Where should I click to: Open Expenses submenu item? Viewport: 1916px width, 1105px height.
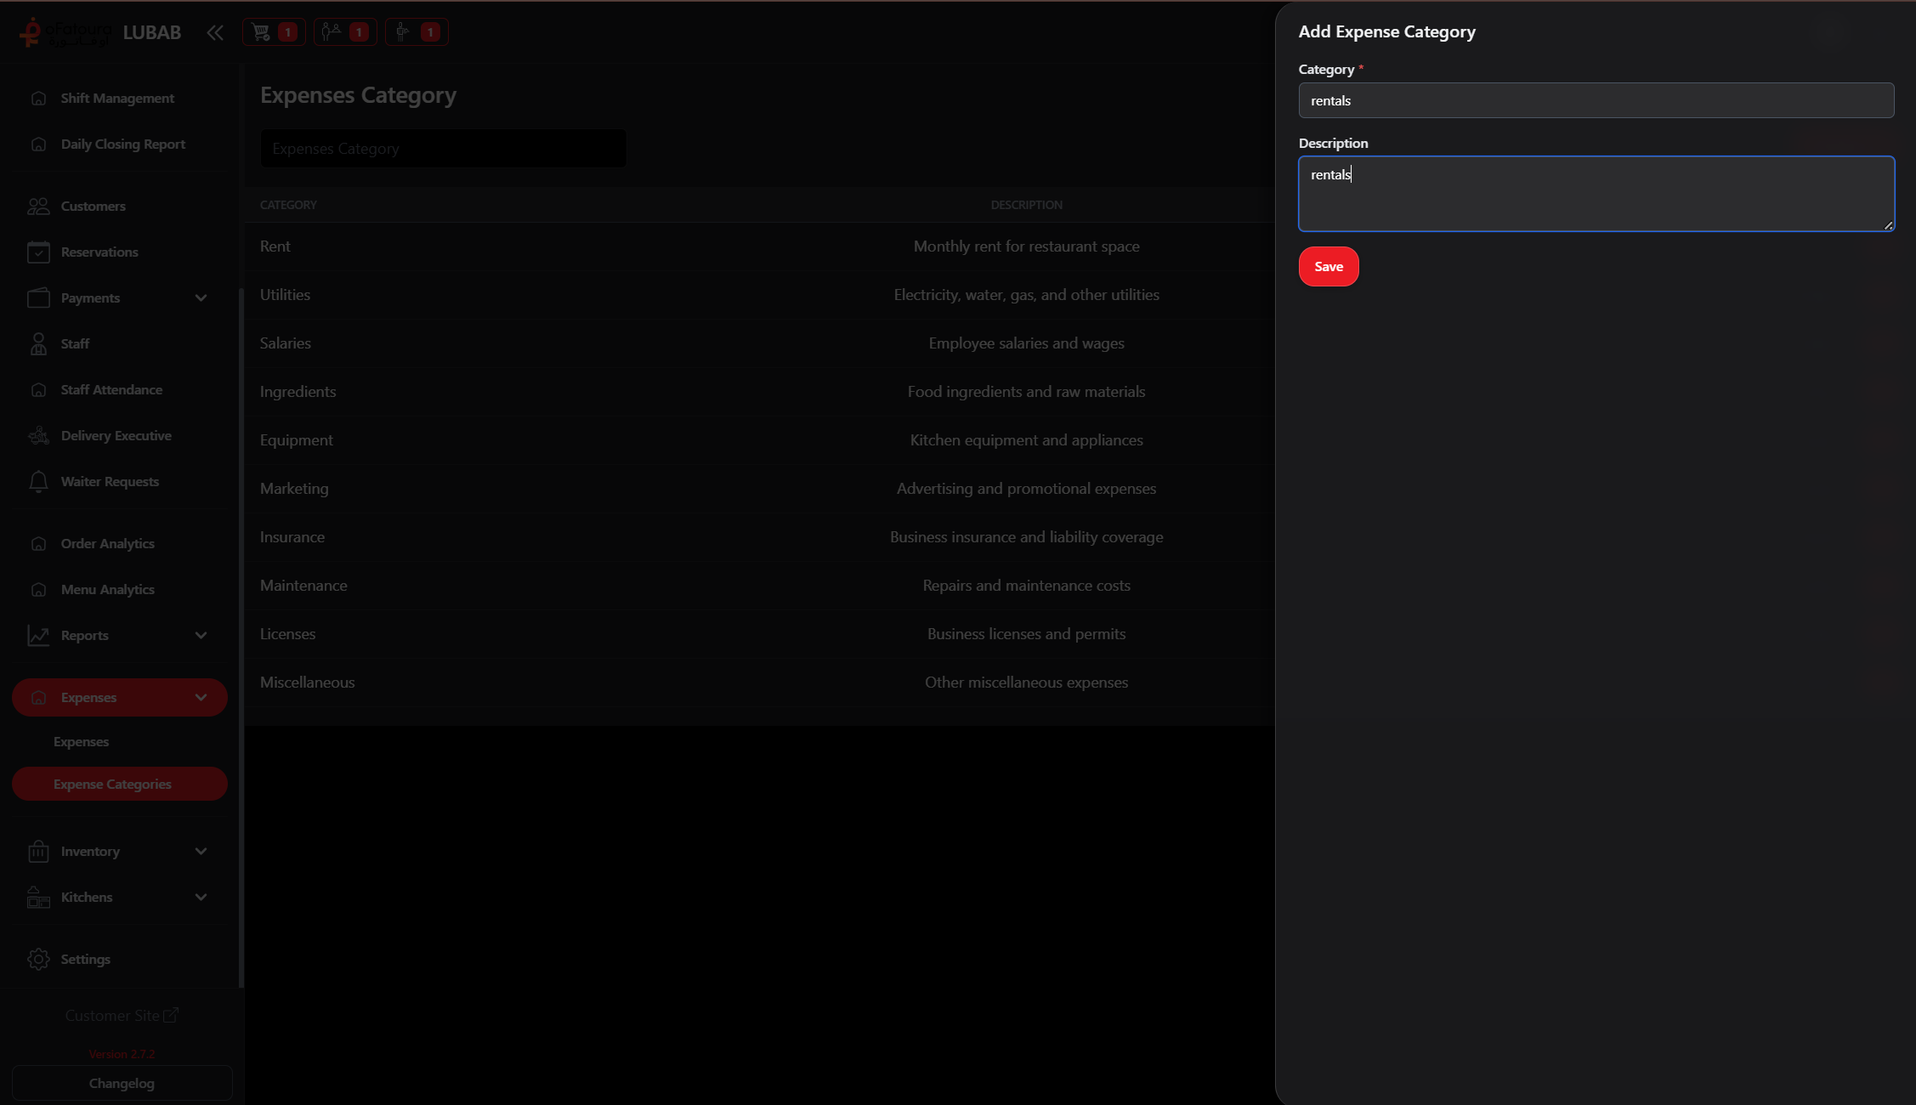coord(81,742)
